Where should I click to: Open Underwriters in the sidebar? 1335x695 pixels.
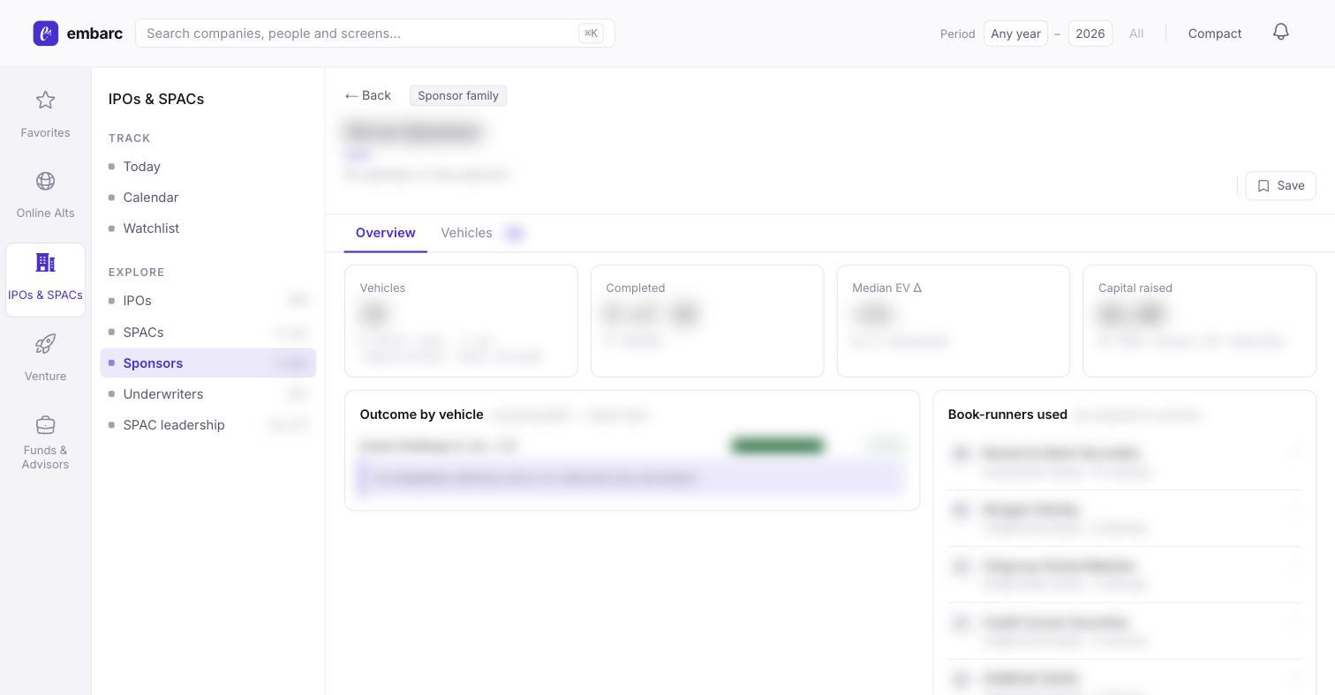coord(208,394)
